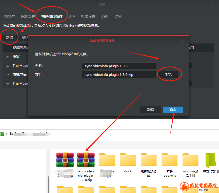The width and height of the screenshot is (219, 193).
Task: Click the green drive icon in the address bar
Action: click(2, 134)
